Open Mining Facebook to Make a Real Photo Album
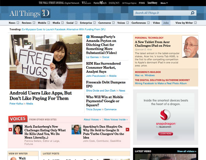Screen dimensions: 206x160 [x=161, y=83]
